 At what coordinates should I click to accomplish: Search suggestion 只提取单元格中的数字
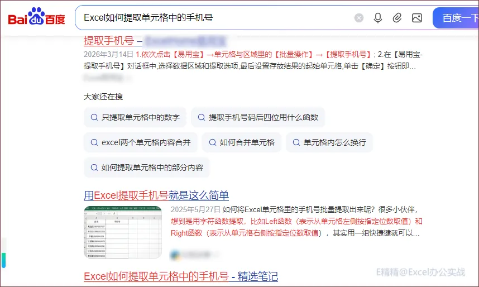coord(135,117)
